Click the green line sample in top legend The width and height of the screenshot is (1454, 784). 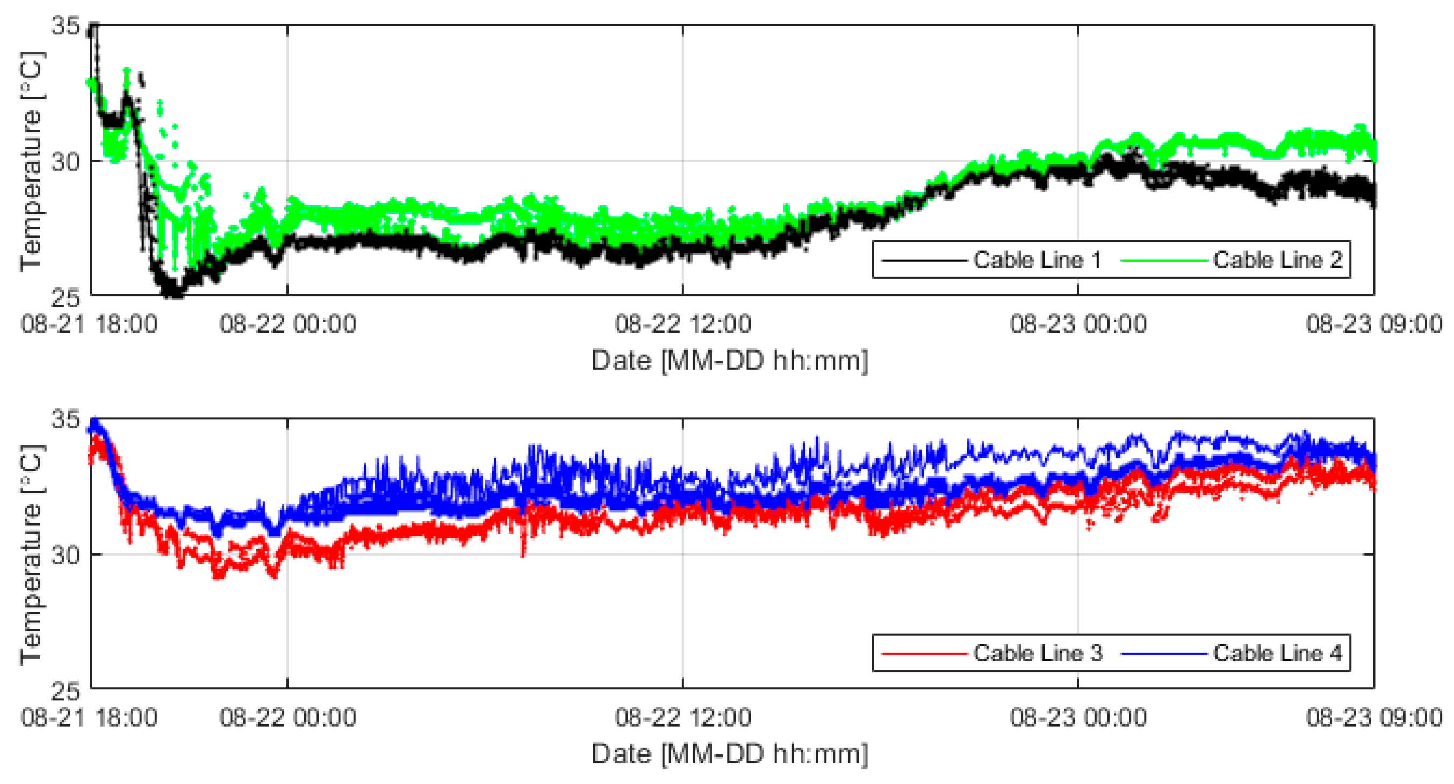[x=1164, y=260]
